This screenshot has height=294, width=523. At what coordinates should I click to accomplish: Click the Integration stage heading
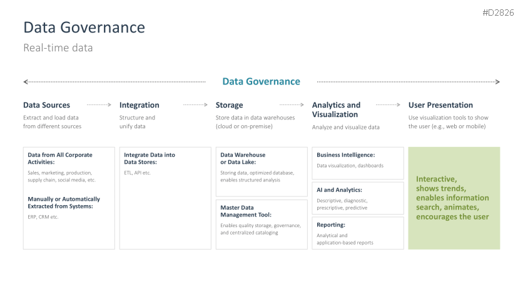tap(140, 105)
